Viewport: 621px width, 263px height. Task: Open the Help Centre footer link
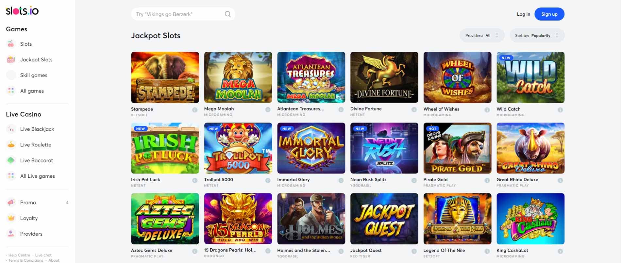coord(19,255)
